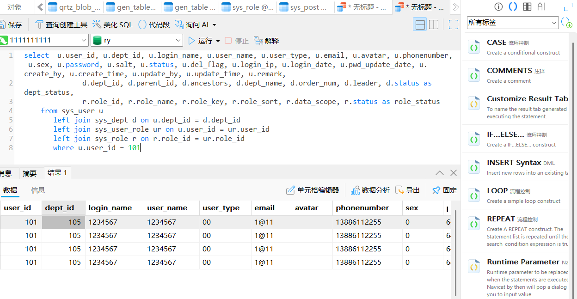Select the login_name column header
Viewport: 577px width, 299px height.
coord(115,208)
